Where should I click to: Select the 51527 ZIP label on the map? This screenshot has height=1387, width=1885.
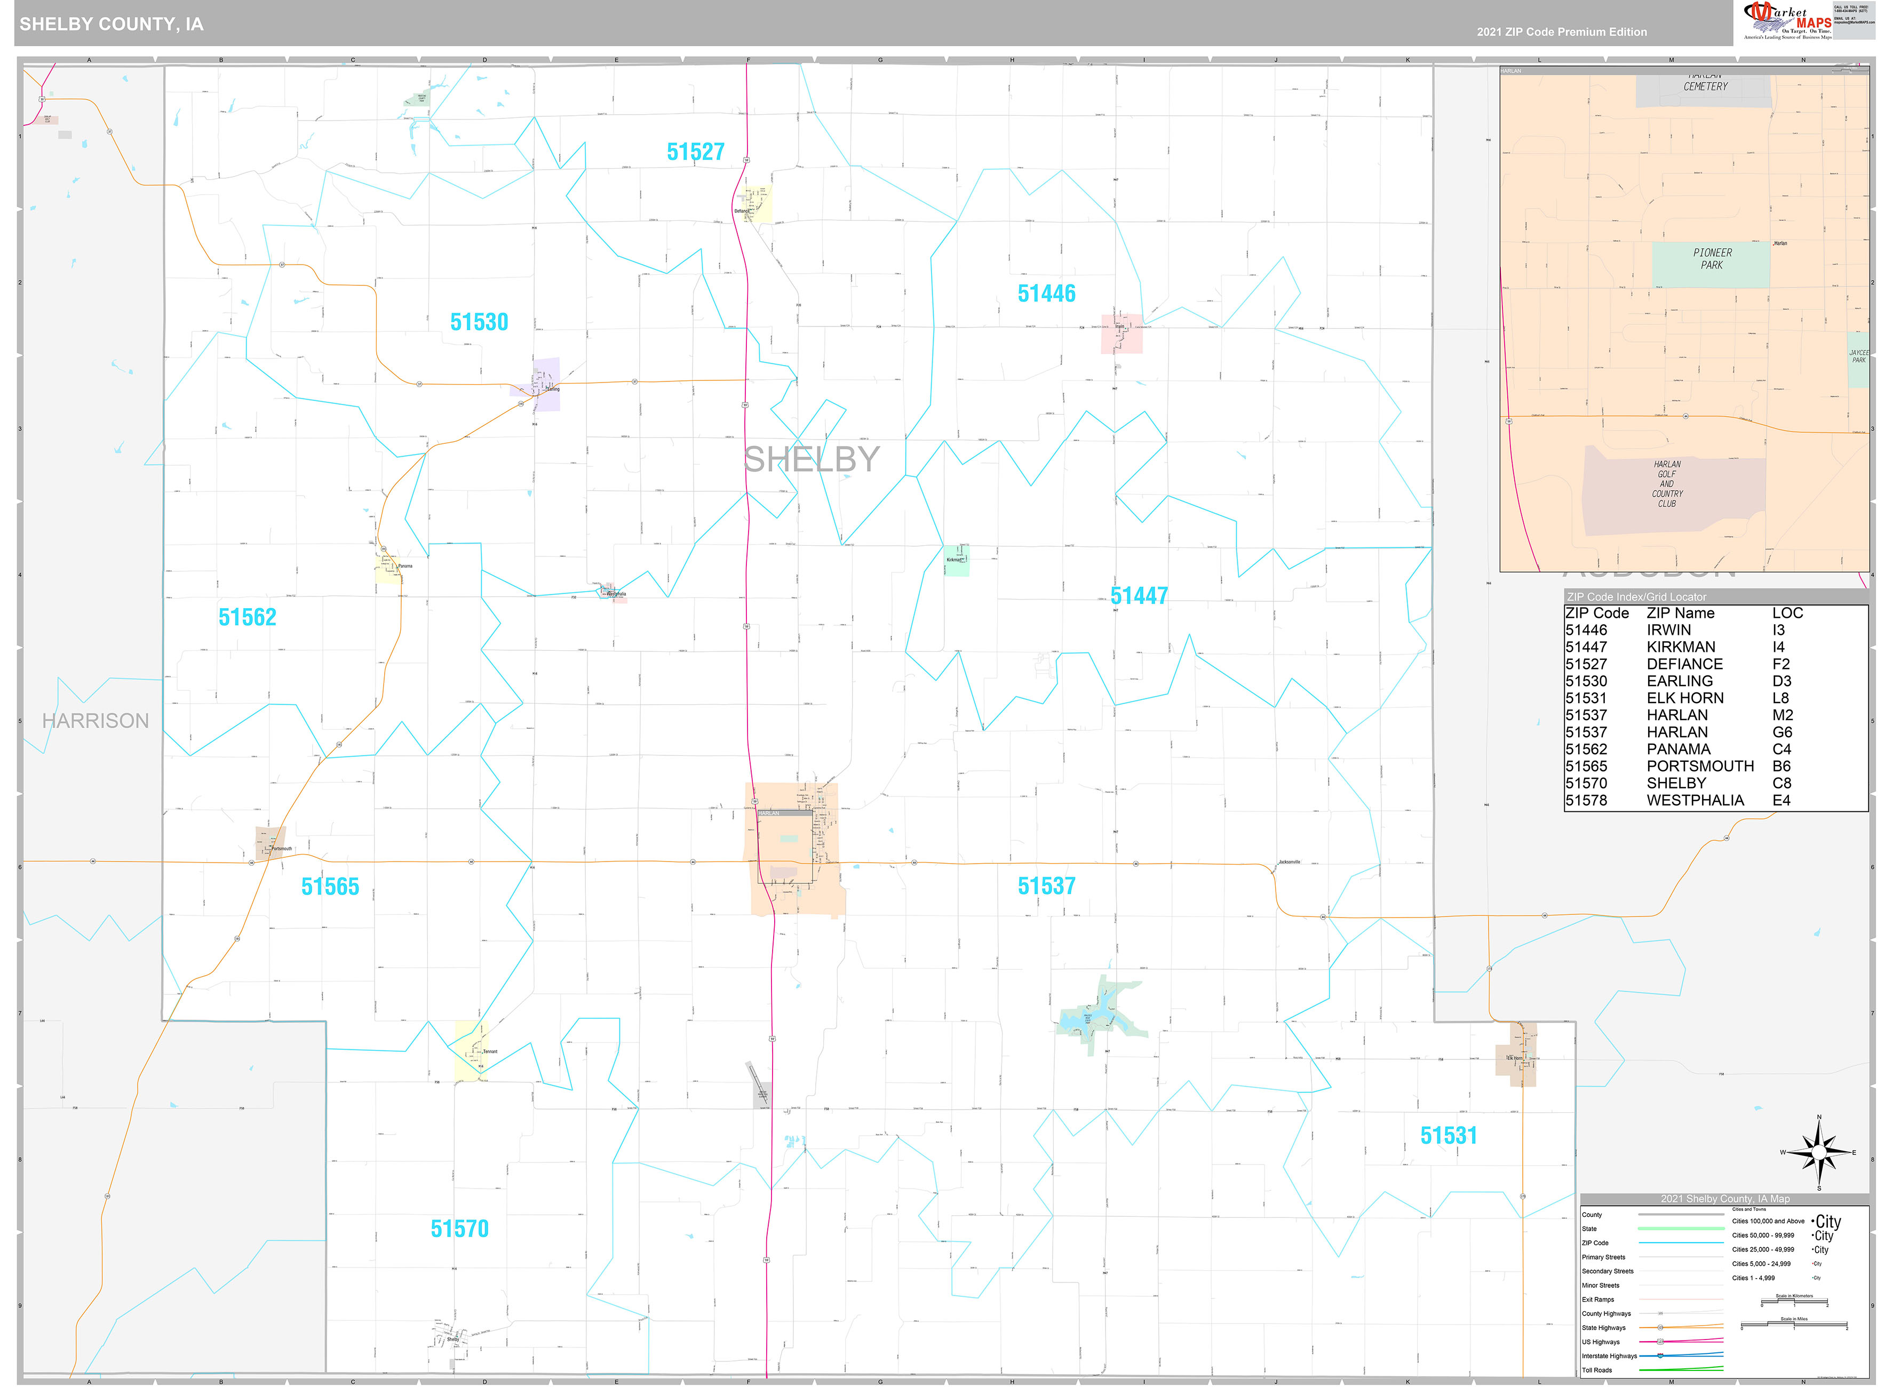point(695,152)
